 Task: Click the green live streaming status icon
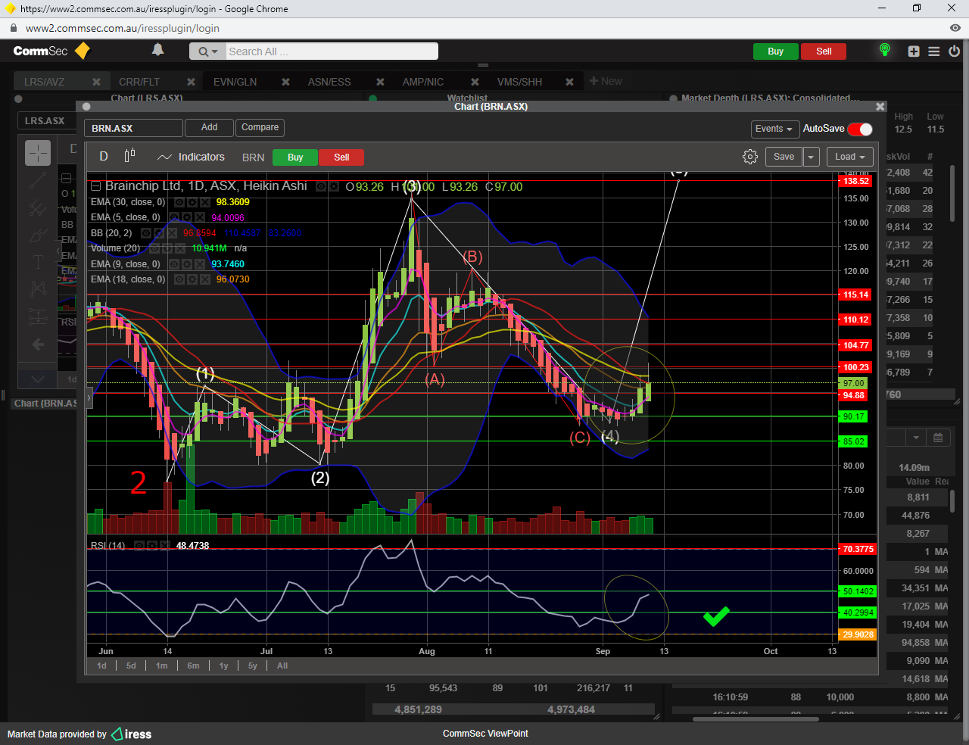884,50
